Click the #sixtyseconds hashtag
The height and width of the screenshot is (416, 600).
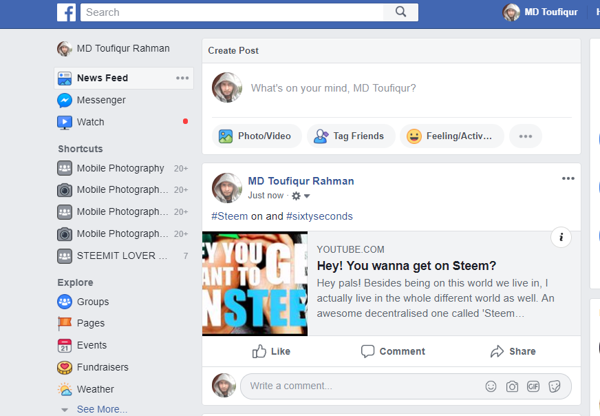pyautogui.click(x=319, y=216)
